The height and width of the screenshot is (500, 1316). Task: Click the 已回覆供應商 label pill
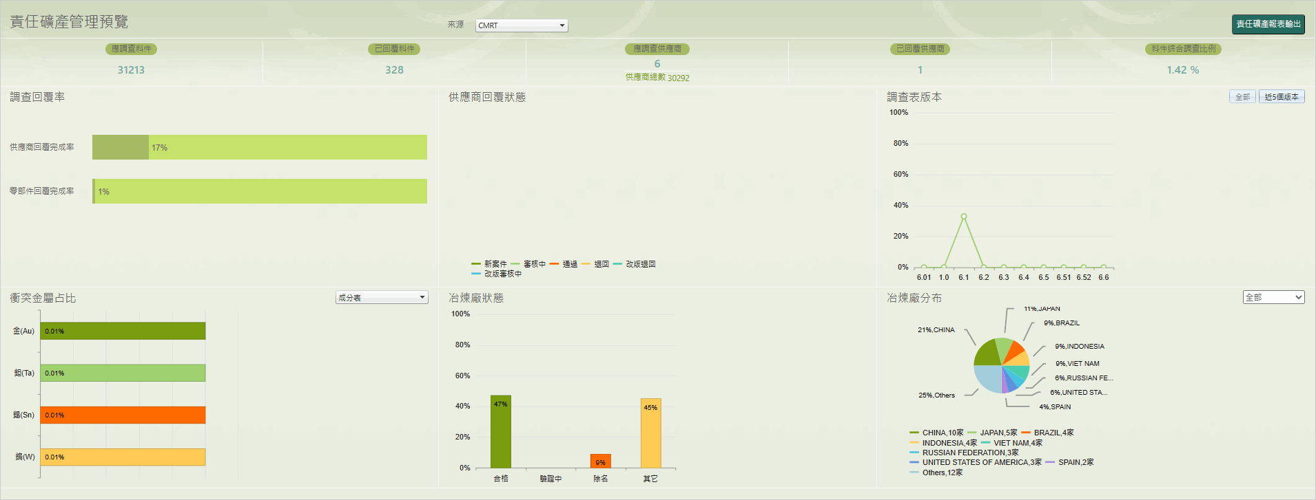[x=920, y=49]
